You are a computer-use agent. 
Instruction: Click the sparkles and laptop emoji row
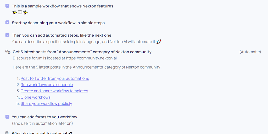click(20, 12)
